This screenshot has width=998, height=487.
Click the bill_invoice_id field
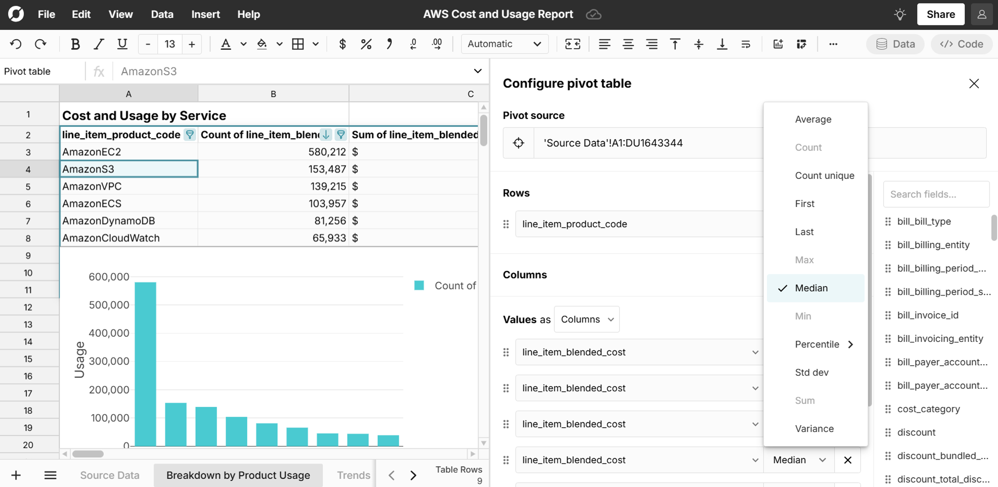pos(927,315)
